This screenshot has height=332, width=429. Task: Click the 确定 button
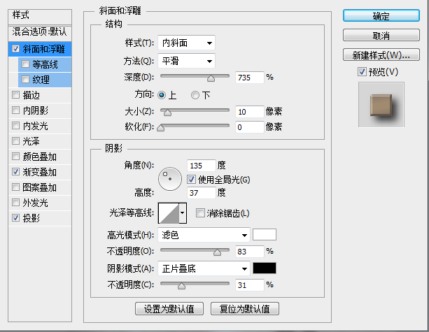pos(381,15)
